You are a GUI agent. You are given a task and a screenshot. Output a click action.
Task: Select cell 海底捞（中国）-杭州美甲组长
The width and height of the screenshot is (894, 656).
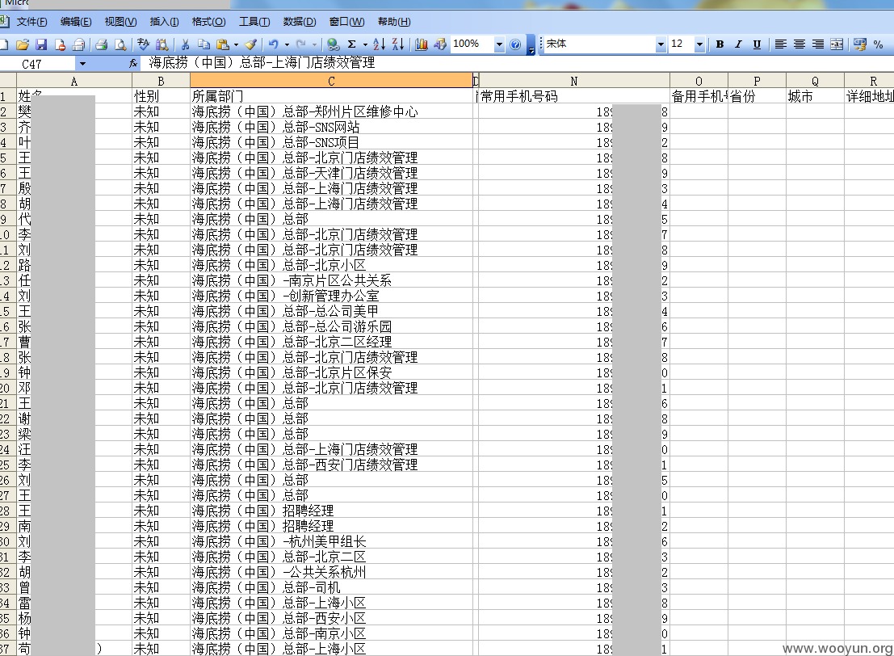(331, 541)
